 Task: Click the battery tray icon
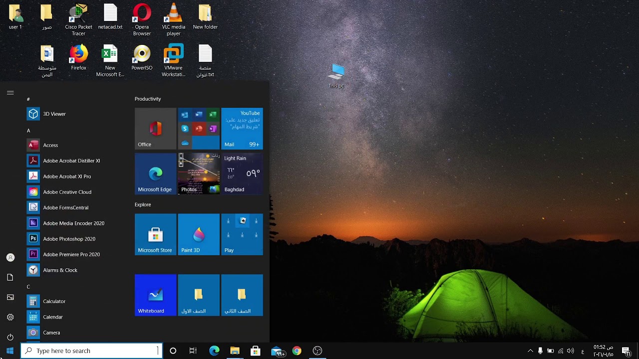550,351
